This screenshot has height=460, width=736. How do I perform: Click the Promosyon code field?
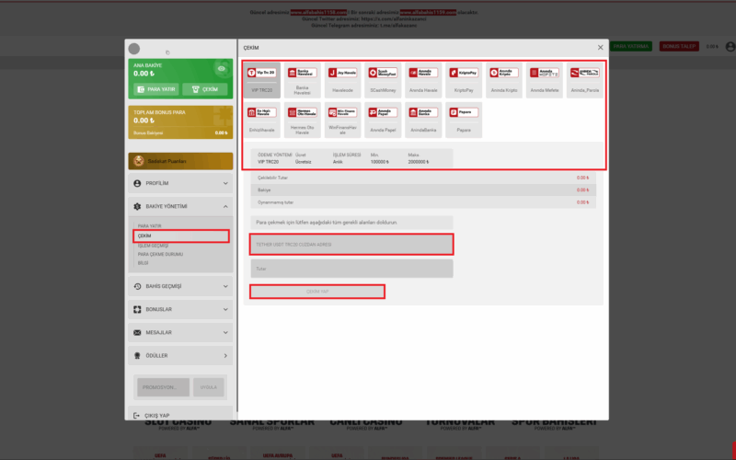164,387
